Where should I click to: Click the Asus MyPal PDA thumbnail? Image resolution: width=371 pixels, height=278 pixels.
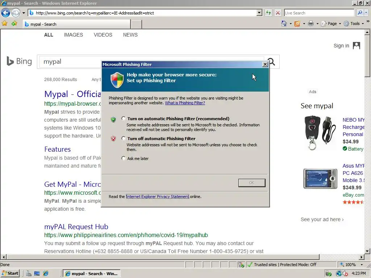point(320,178)
